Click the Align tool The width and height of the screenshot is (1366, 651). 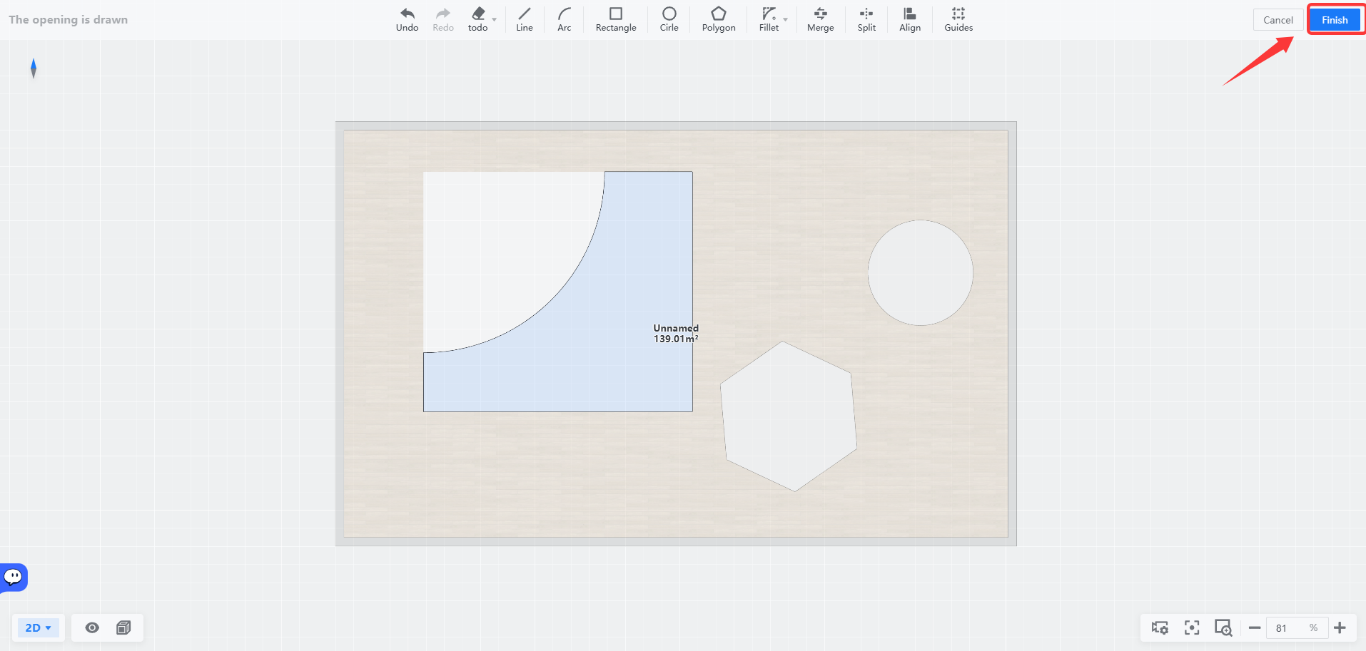click(x=910, y=19)
